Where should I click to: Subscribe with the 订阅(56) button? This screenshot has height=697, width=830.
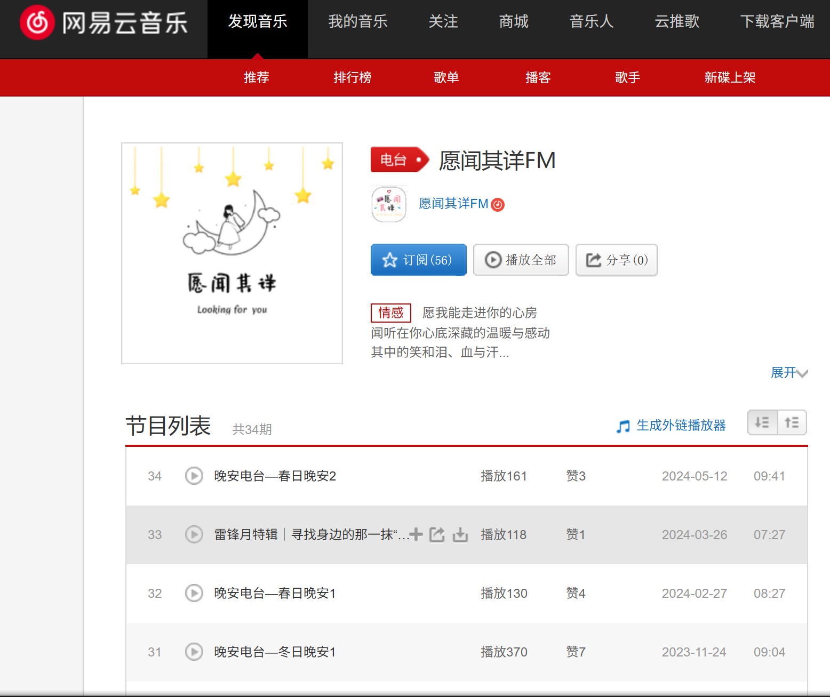click(419, 260)
